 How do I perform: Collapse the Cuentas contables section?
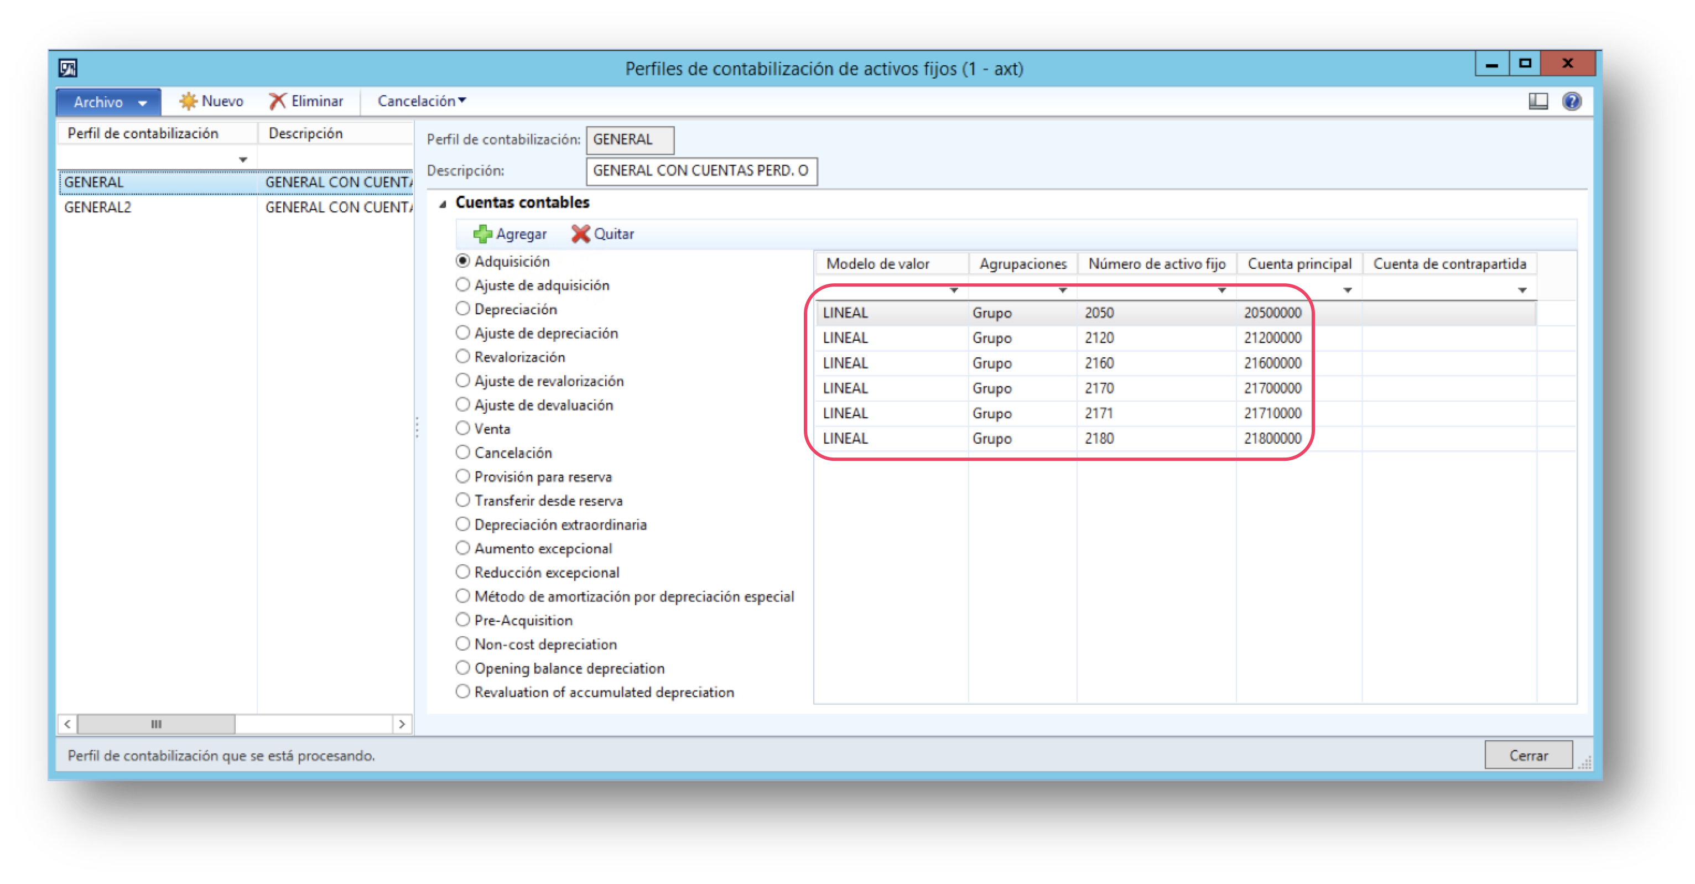click(x=443, y=204)
